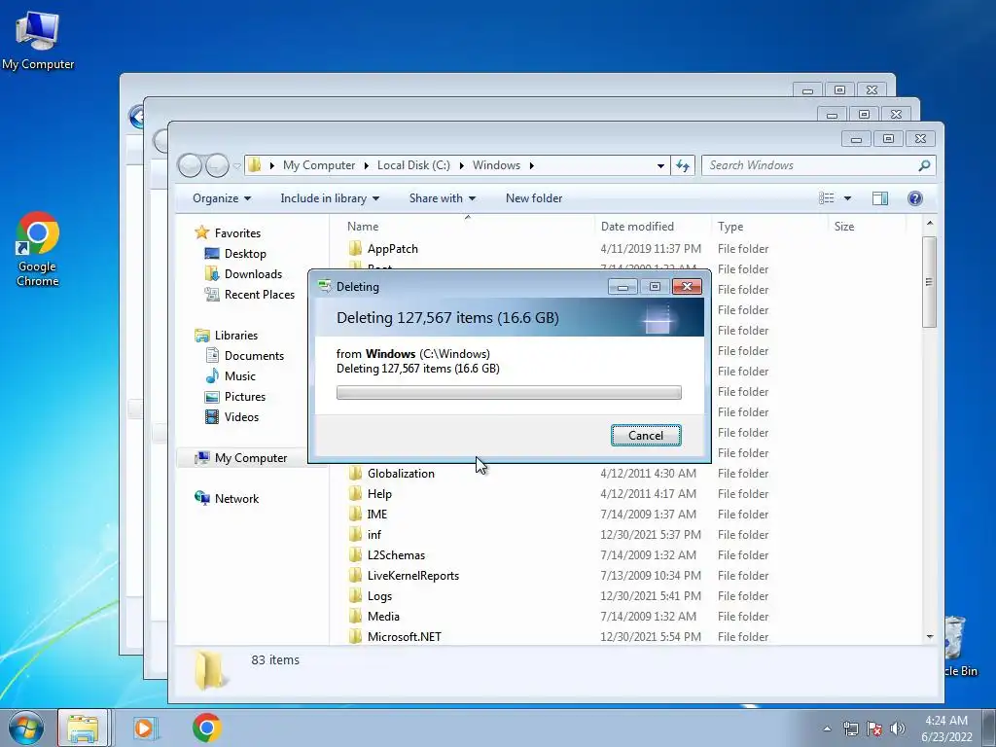
Task: Open Chrome from the taskbar
Action: pyautogui.click(x=207, y=728)
